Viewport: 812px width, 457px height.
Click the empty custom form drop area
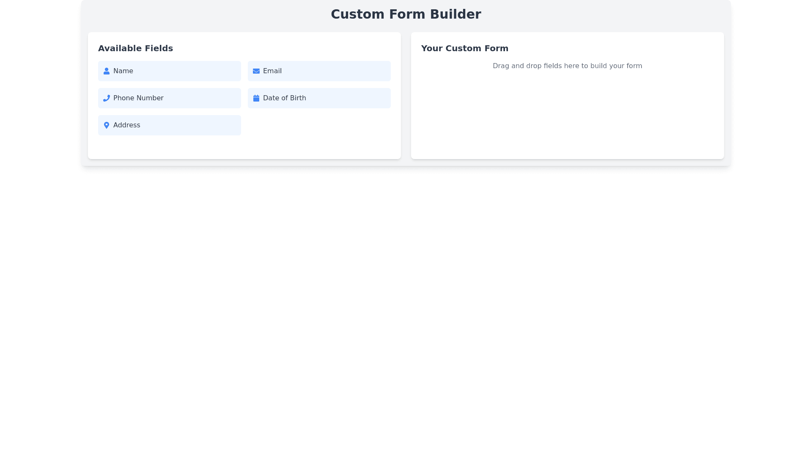pos(567,114)
